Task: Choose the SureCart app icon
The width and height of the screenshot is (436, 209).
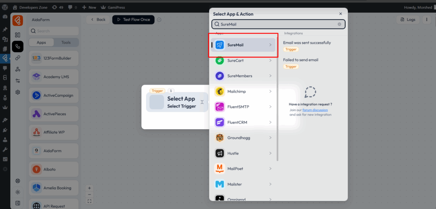Action: pyautogui.click(x=220, y=60)
